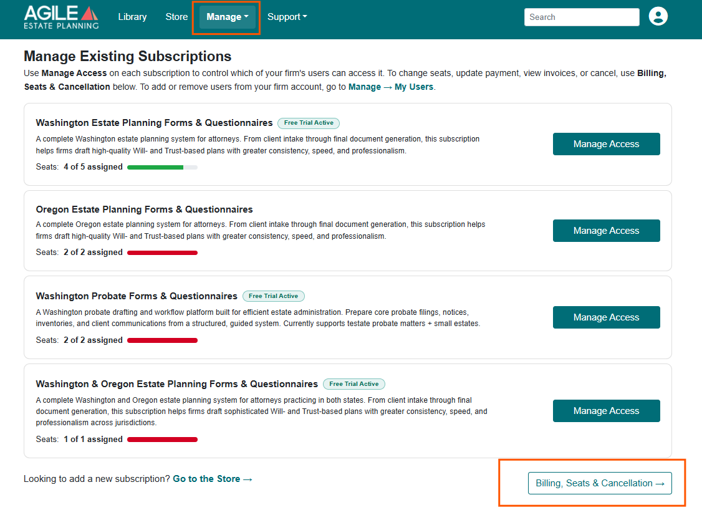The width and height of the screenshot is (702, 510).
Task: Expand the Manage dropdown menu
Action: pyautogui.click(x=227, y=17)
